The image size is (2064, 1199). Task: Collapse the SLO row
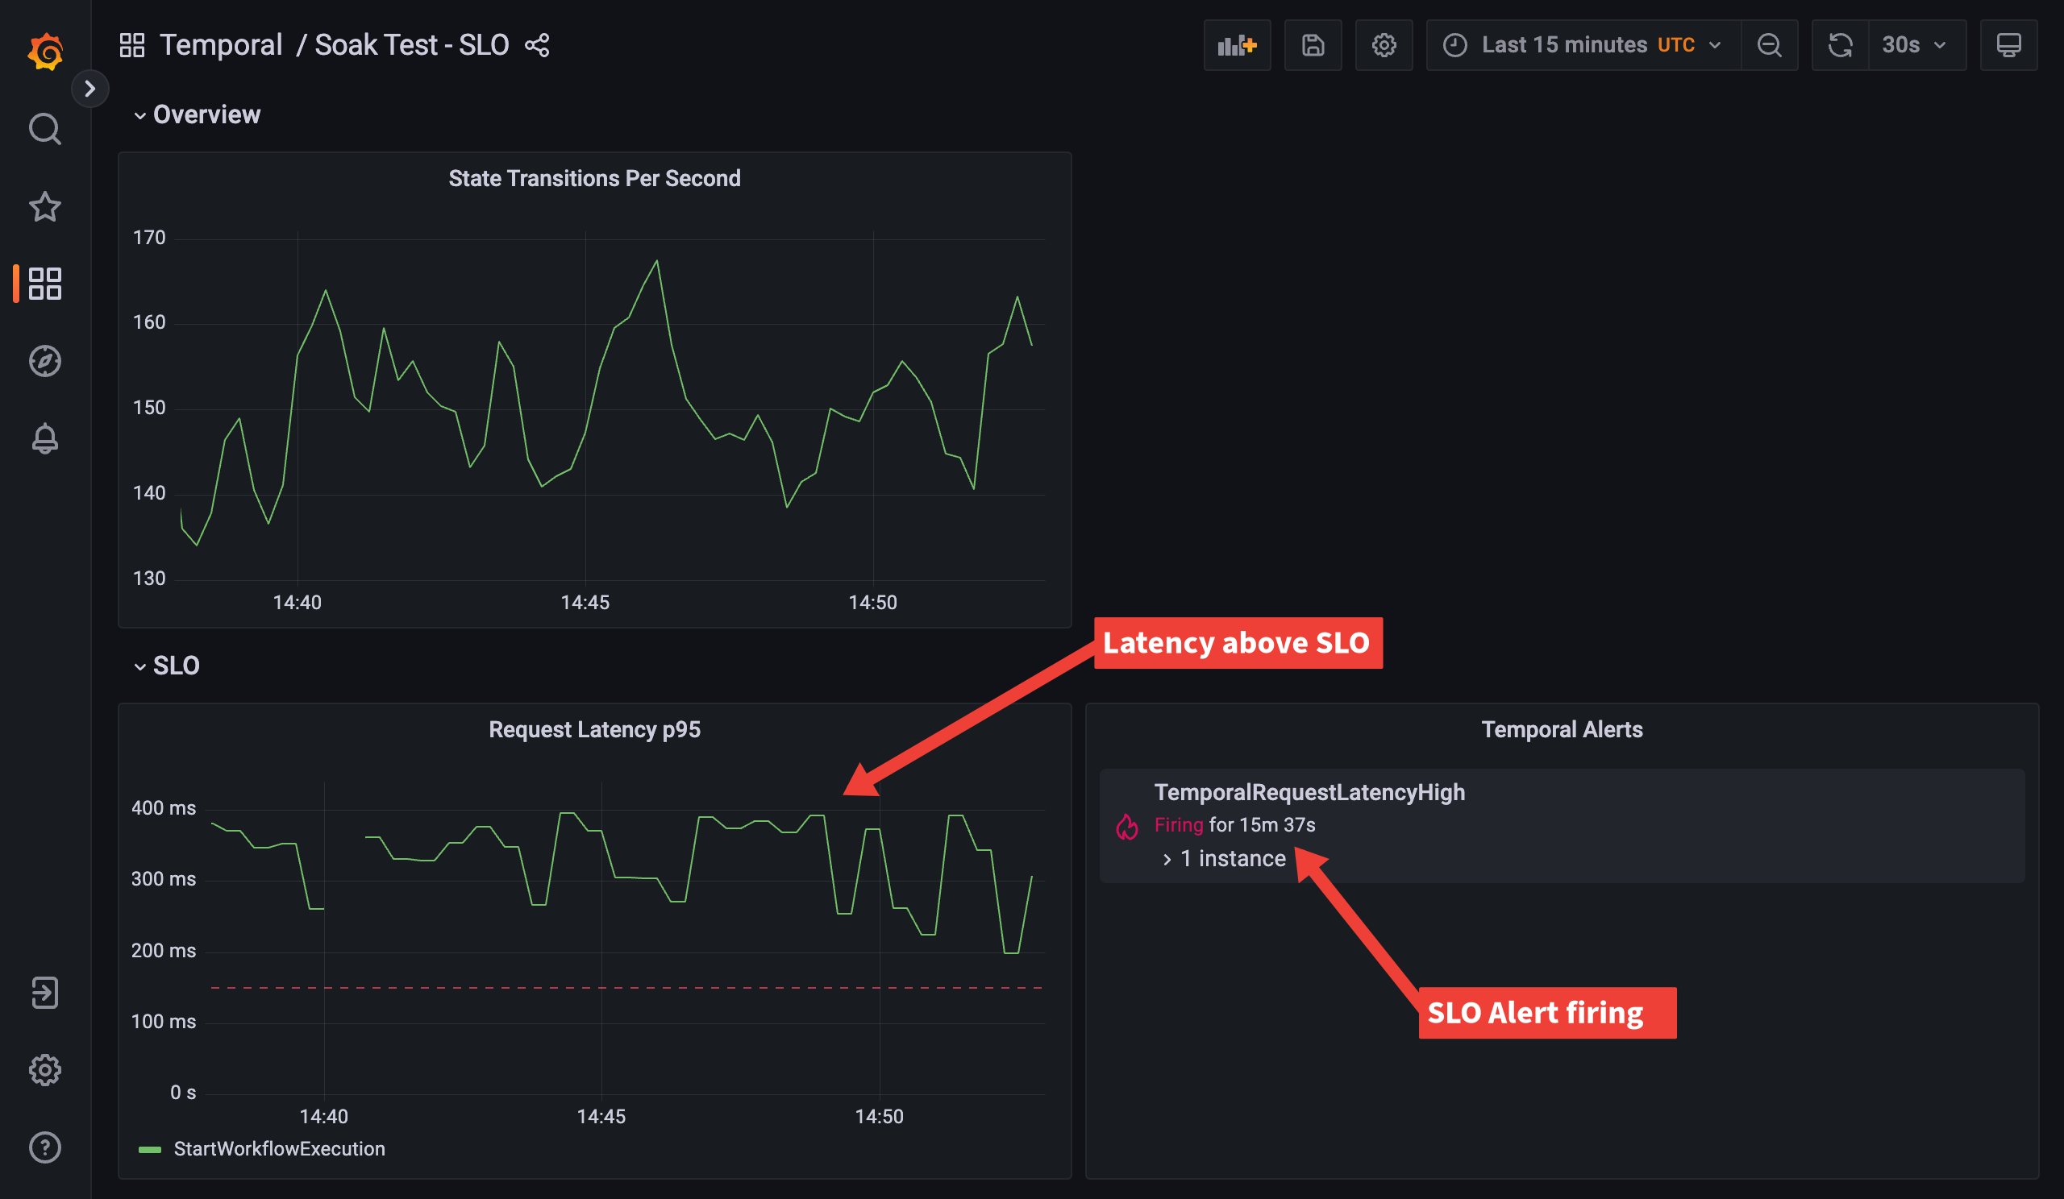coord(167,666)
